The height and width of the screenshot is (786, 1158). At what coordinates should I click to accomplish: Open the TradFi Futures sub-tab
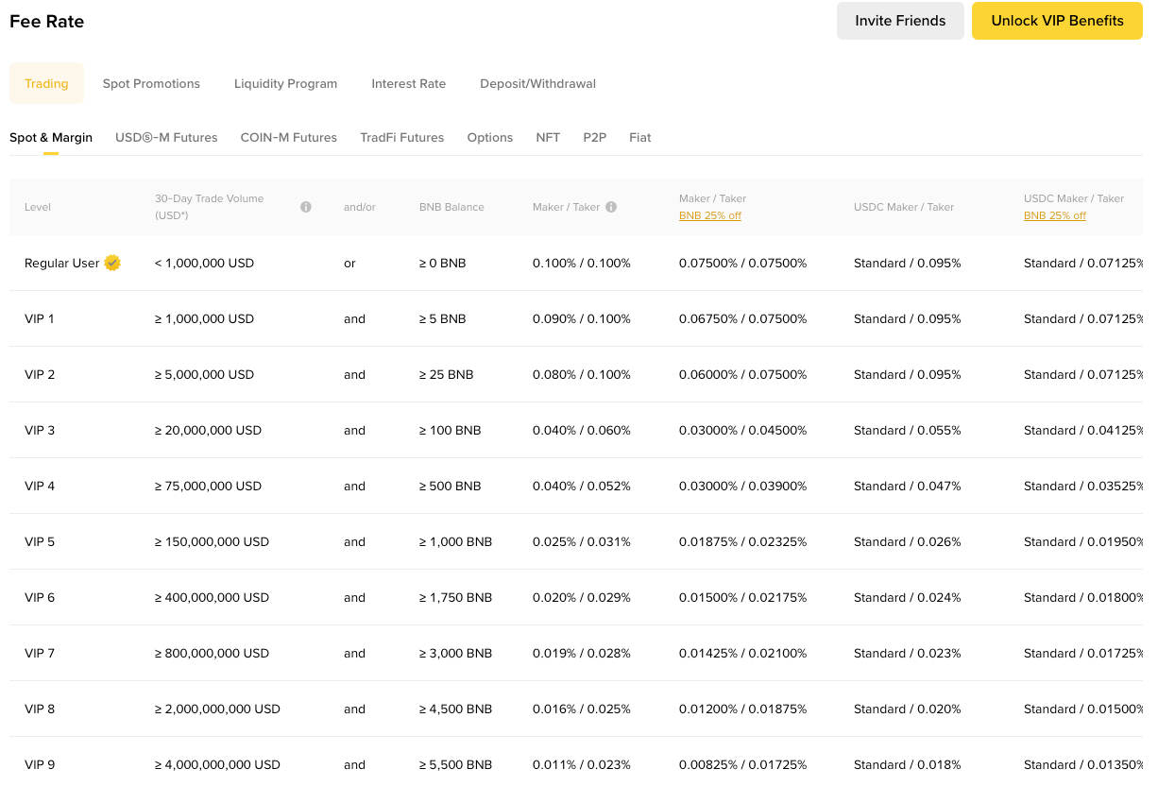pyautogui.click(x=401, y=138)
